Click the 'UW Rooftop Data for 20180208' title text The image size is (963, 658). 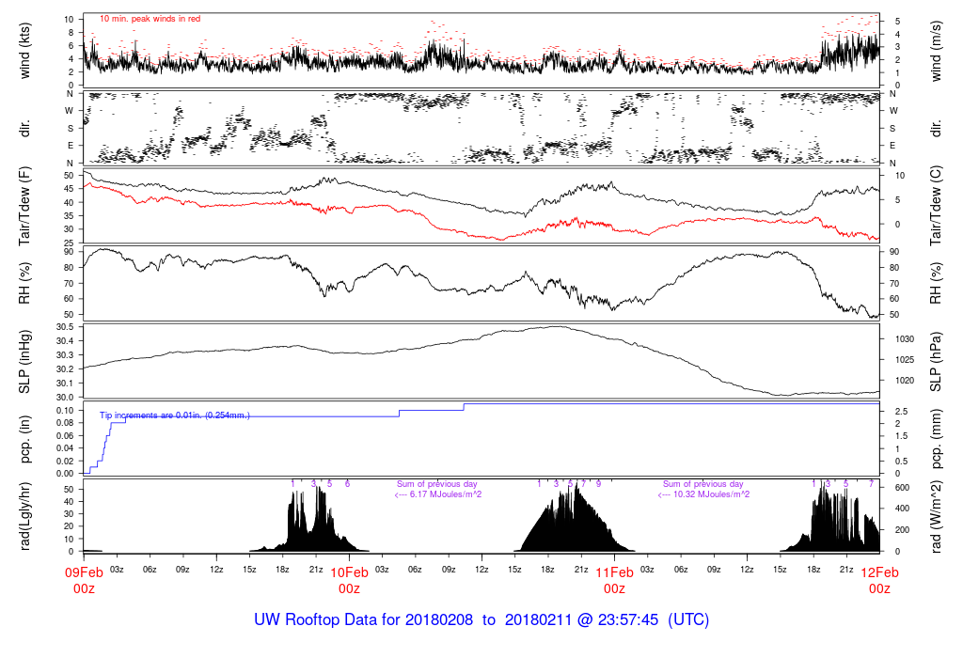tap(364, 619)
